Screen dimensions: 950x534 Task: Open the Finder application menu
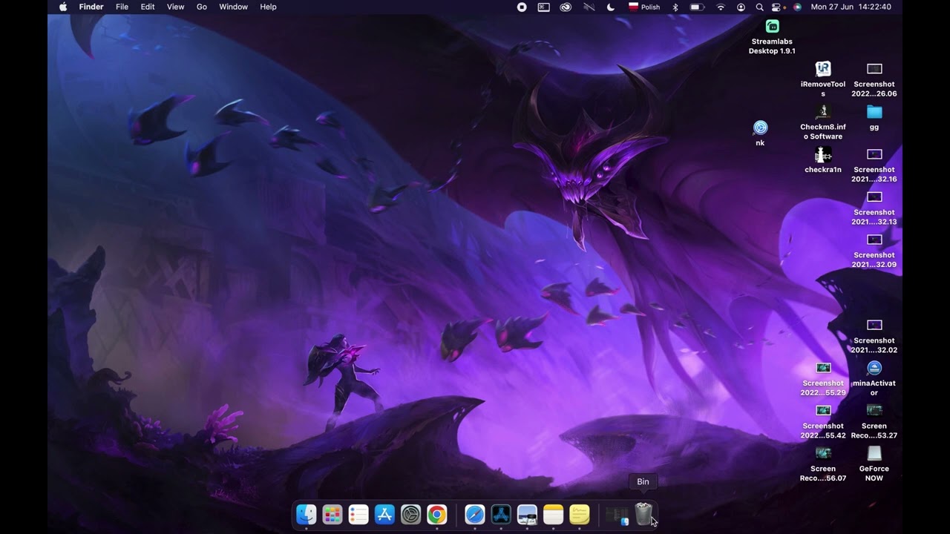pyautogui.click(x=91, y=7)
